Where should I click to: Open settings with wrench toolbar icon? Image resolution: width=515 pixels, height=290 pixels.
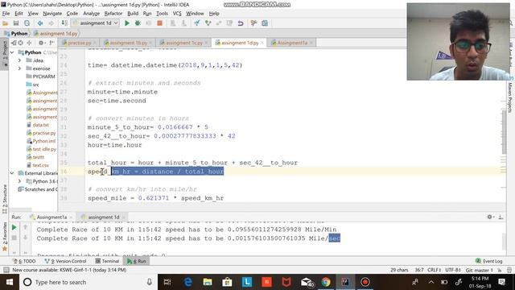click(x=253, y=23)
